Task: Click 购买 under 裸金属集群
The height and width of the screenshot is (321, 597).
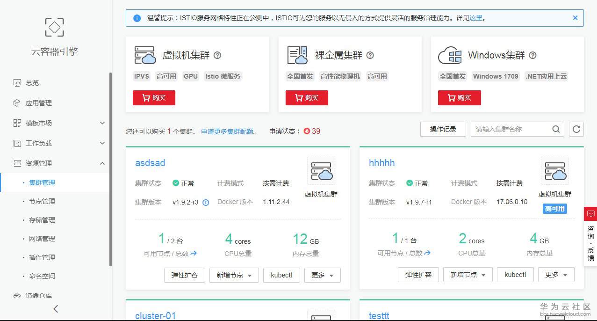Action: [307, 98]
